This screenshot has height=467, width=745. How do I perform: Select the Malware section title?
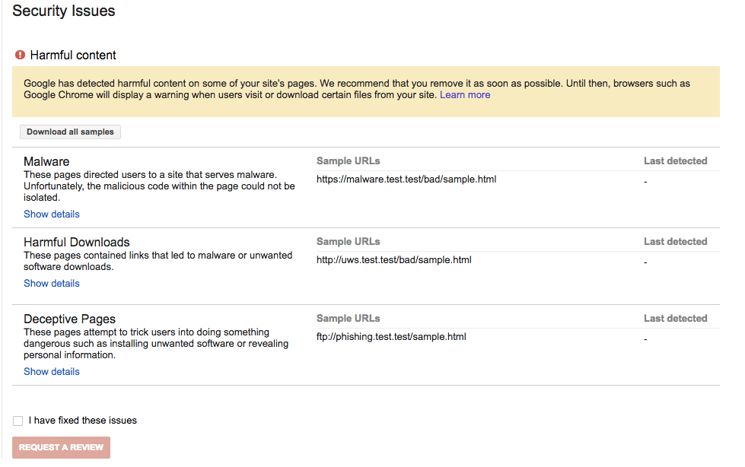(46, 161)
